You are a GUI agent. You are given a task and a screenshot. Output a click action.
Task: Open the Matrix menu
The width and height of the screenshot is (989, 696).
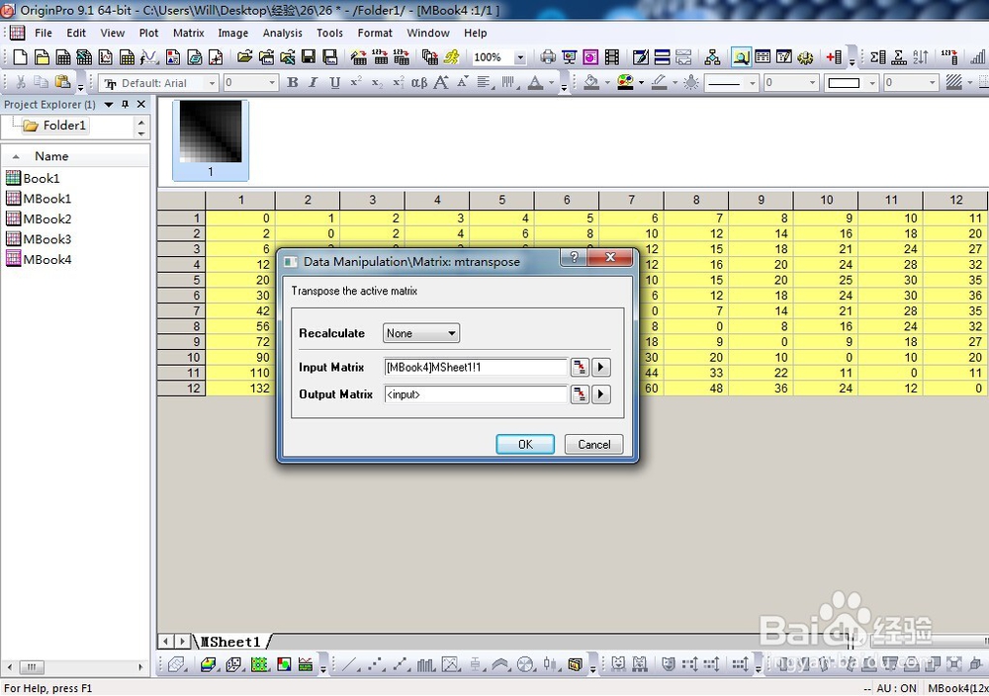[189, 33]
